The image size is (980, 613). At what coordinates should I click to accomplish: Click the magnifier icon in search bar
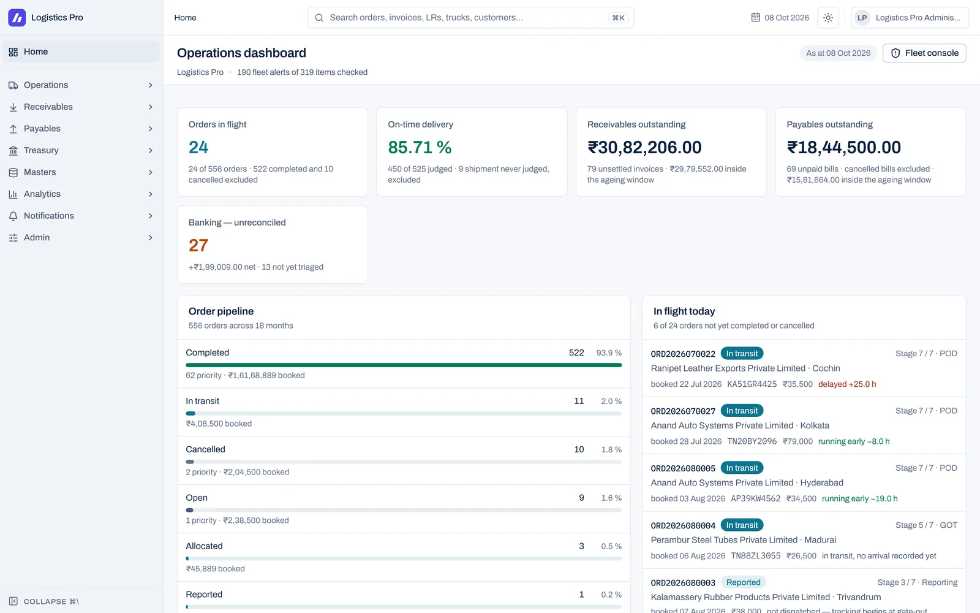[x=319, y=18]
